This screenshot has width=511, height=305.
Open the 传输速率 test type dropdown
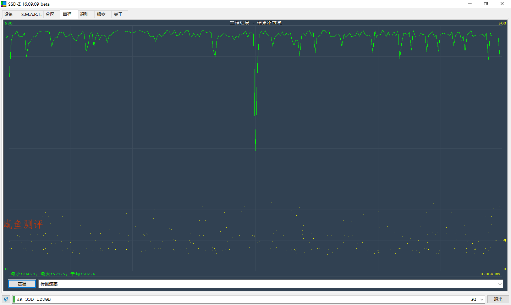coord(500,284)
